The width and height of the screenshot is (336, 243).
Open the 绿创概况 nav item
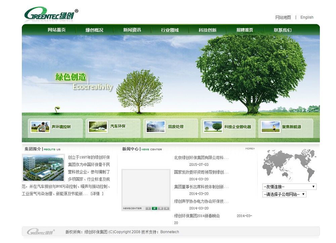click(x=94, y=30)
